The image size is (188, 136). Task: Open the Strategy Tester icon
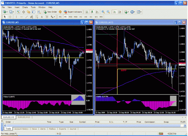click(39, 12)
